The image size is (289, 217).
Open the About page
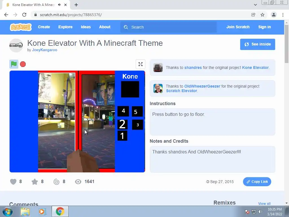point(105,27)
